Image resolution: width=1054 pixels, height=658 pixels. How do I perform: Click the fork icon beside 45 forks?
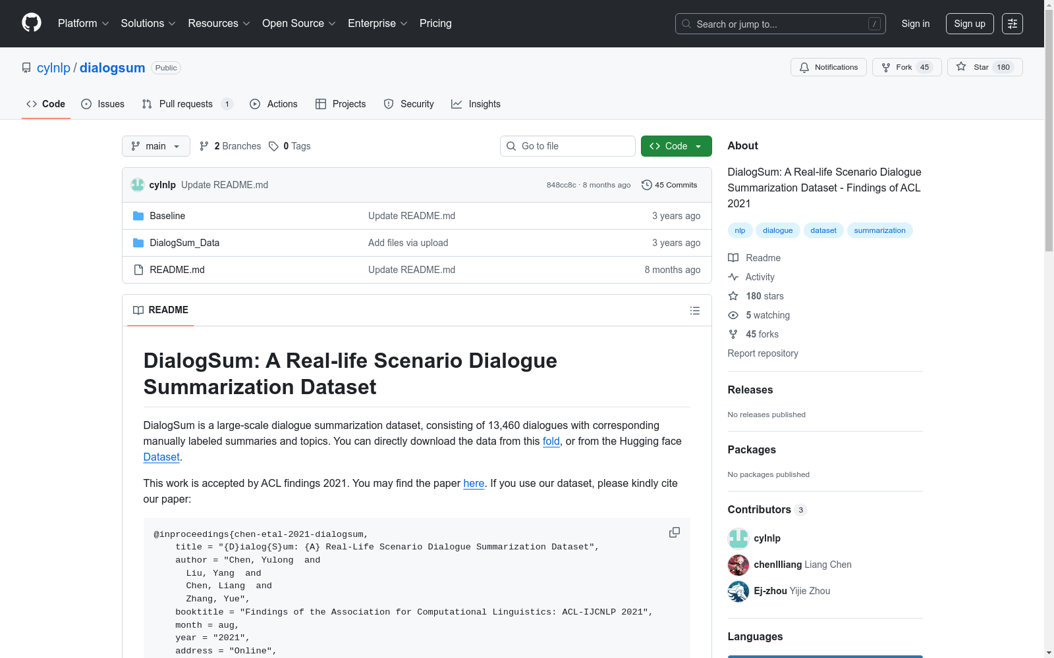click(733, 334)
